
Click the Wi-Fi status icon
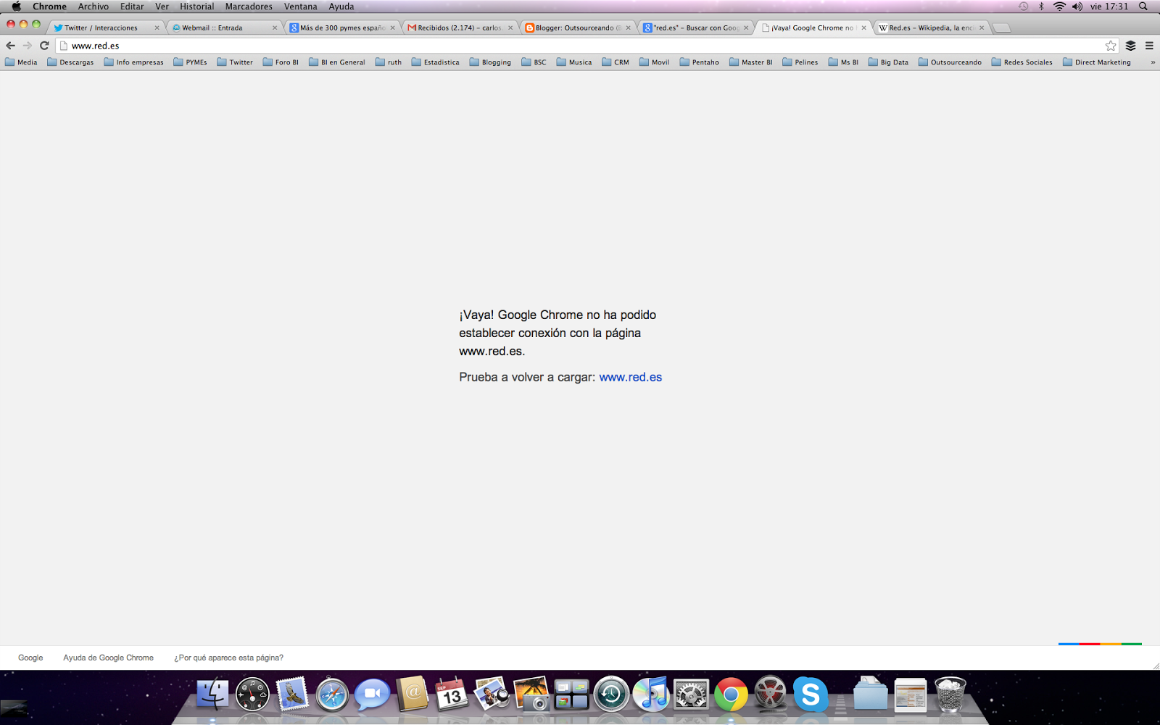click(x=1059, y=7)
